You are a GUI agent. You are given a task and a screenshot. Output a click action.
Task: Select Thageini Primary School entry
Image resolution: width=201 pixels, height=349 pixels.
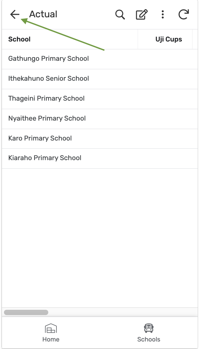(100, 99)
